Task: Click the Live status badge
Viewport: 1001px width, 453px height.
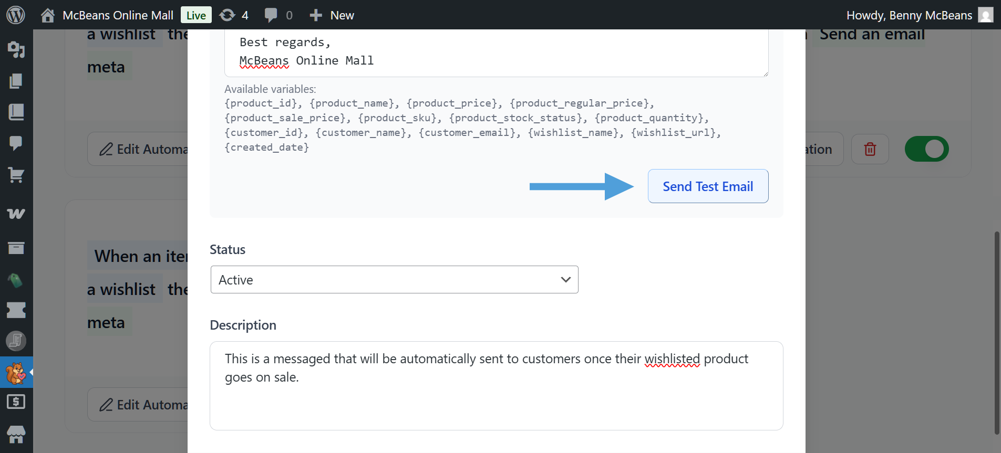Action: [196, 15]
